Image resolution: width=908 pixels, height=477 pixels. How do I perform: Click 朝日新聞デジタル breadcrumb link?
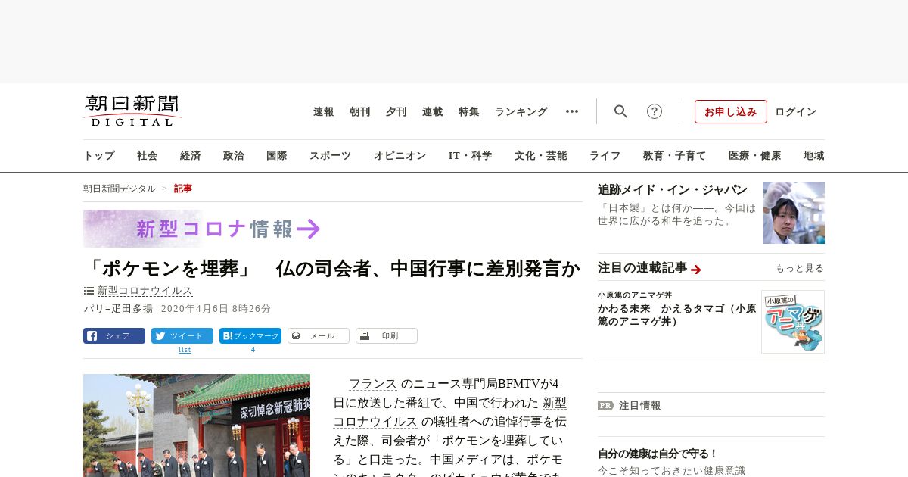(120, 189)
